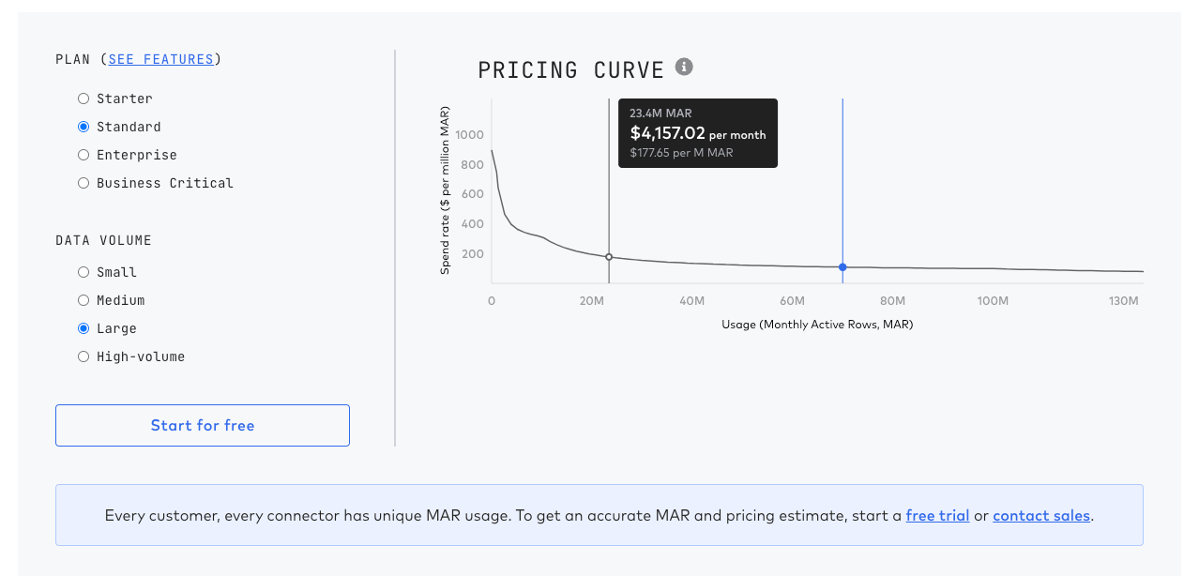
Task: Follow the free trial link
Action: click(x=937, y=515)
